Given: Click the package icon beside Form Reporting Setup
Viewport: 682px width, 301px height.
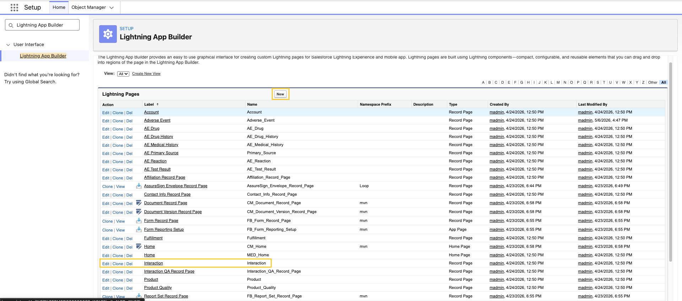Looking at the screenshot, I should [139, 229].
